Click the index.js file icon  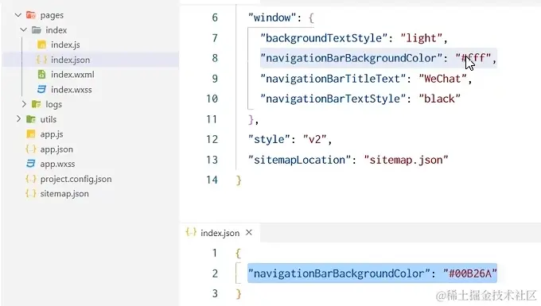(41, 45)
